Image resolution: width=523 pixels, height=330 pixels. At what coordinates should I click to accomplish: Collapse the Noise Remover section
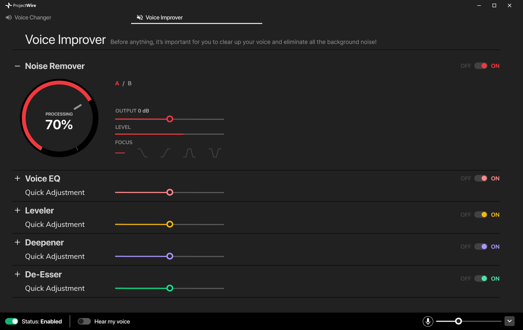(x=17, y=66)
